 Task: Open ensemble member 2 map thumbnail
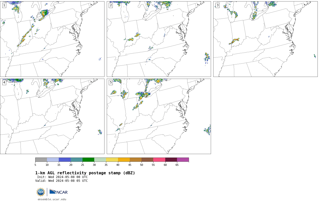(159, 39)
